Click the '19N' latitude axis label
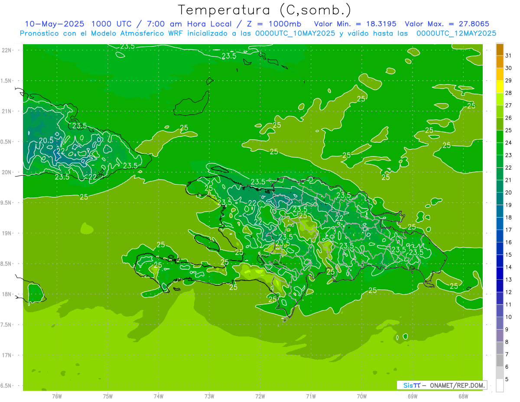This screenshot has height=402, width=520. point(7,233)
